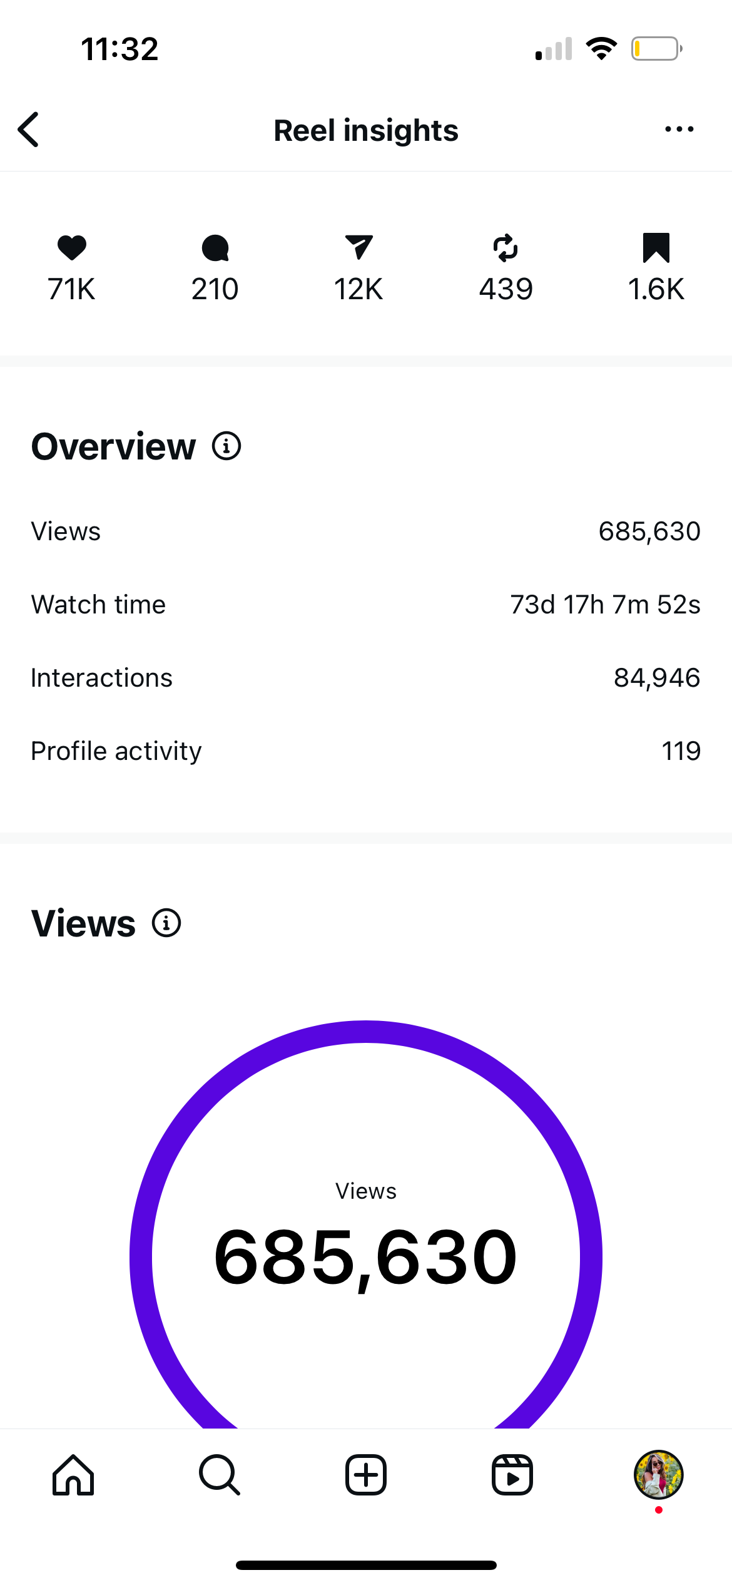Go to the Home tab

tap(73, 1475)
